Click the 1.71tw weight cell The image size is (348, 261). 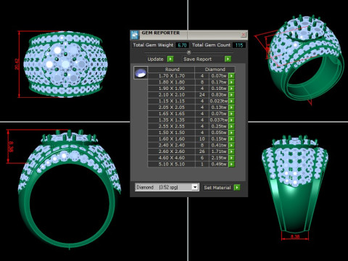point(219,152)
